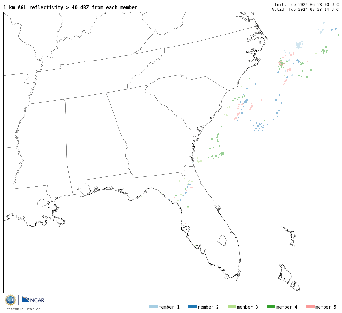Click the NSF logo
This screenshot has width=342, height=313.
tap(10, 300)
